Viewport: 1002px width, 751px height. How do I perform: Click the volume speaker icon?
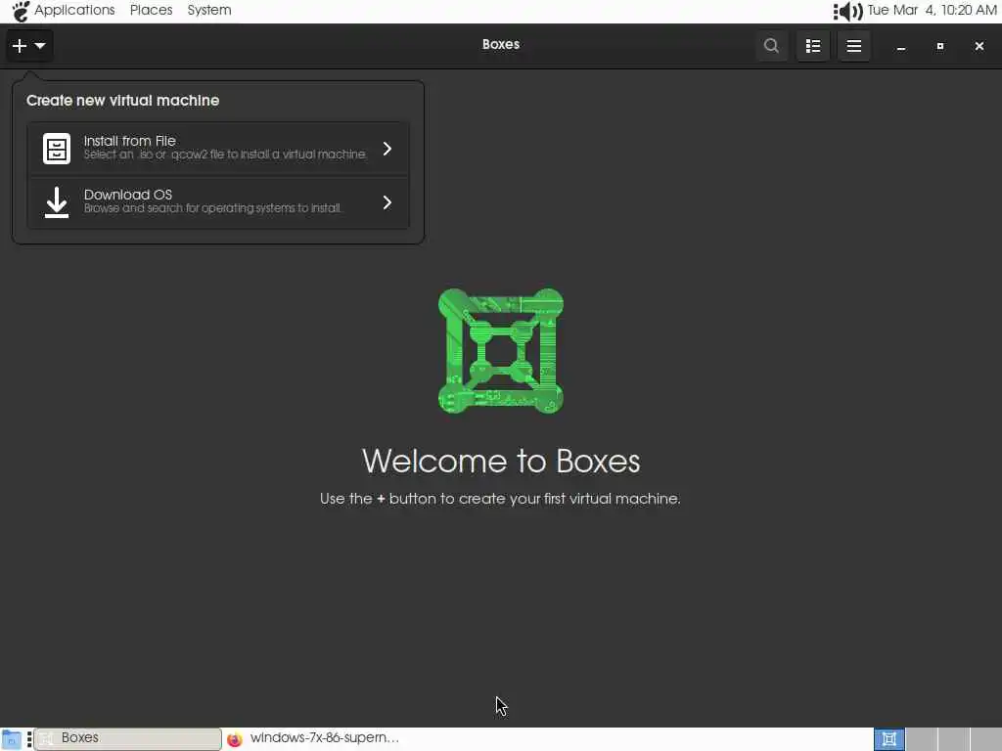point(848,11)
